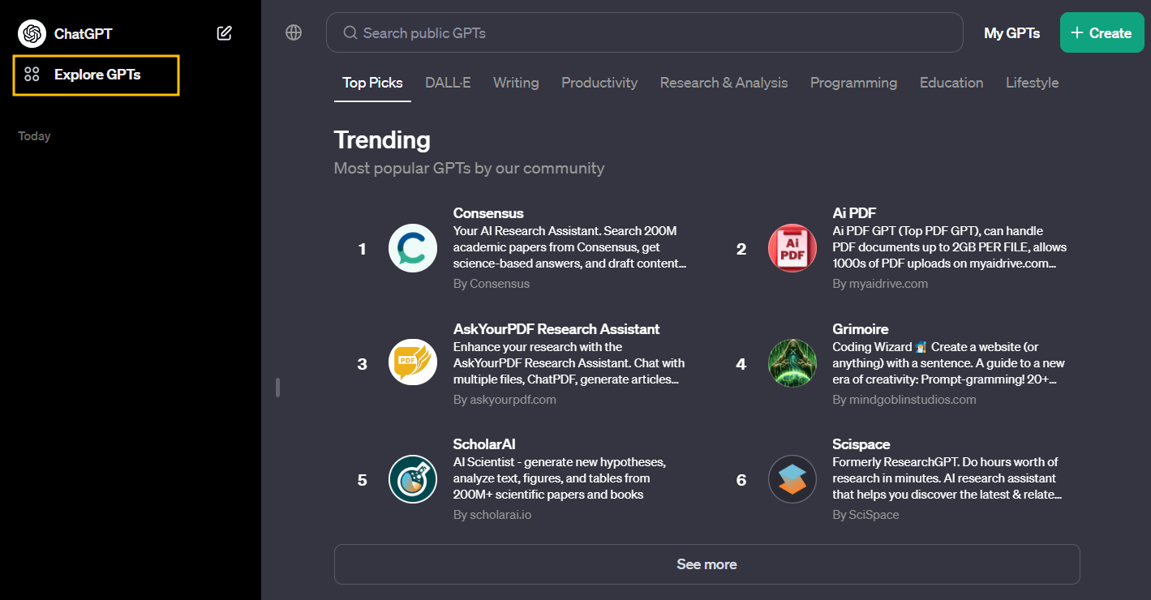1151x600 pixels.
Task: Click rank number 4 beside Grimoire
Action: click(741, 364)
